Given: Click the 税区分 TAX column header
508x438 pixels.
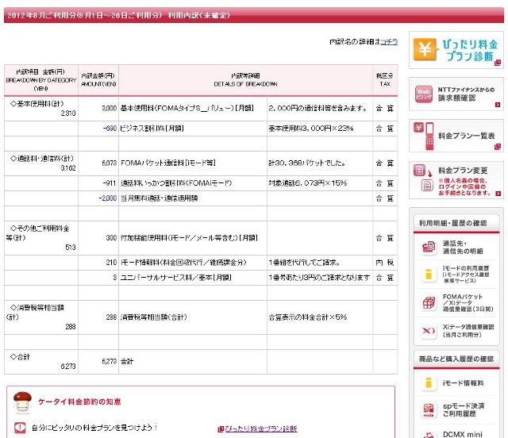Looking at the screenshot, I should (x=385, y=80).
